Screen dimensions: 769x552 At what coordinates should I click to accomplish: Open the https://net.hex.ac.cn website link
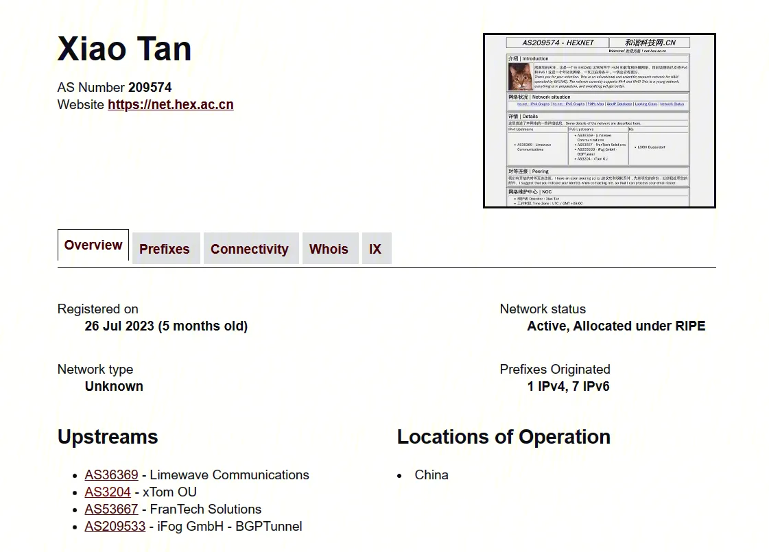point(170,105)
